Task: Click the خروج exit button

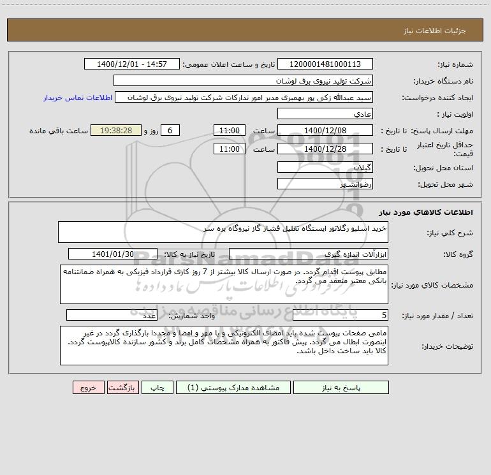Action: click(x=88, y=387)
